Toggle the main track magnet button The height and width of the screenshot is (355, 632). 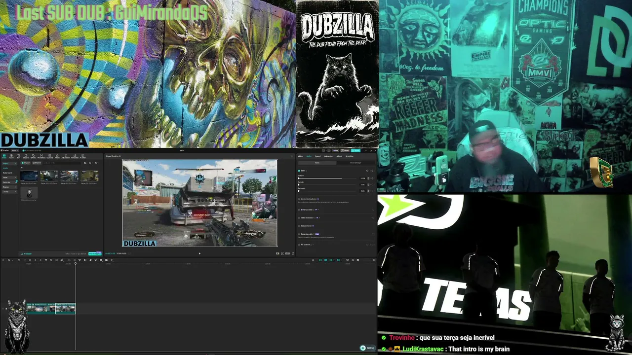pos(320,260)
